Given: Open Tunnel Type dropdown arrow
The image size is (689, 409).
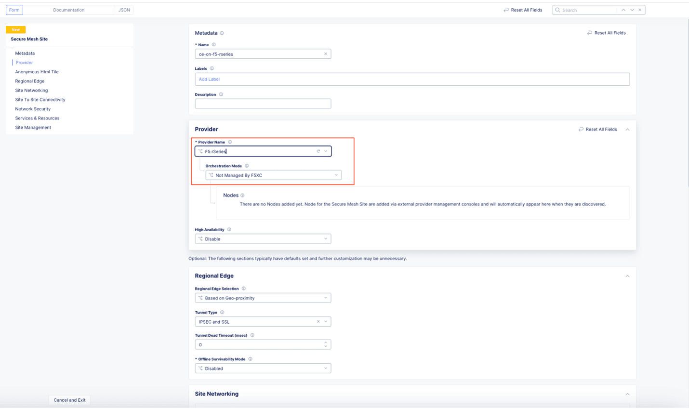Looking at the screenshot, I should coord(326,322).
